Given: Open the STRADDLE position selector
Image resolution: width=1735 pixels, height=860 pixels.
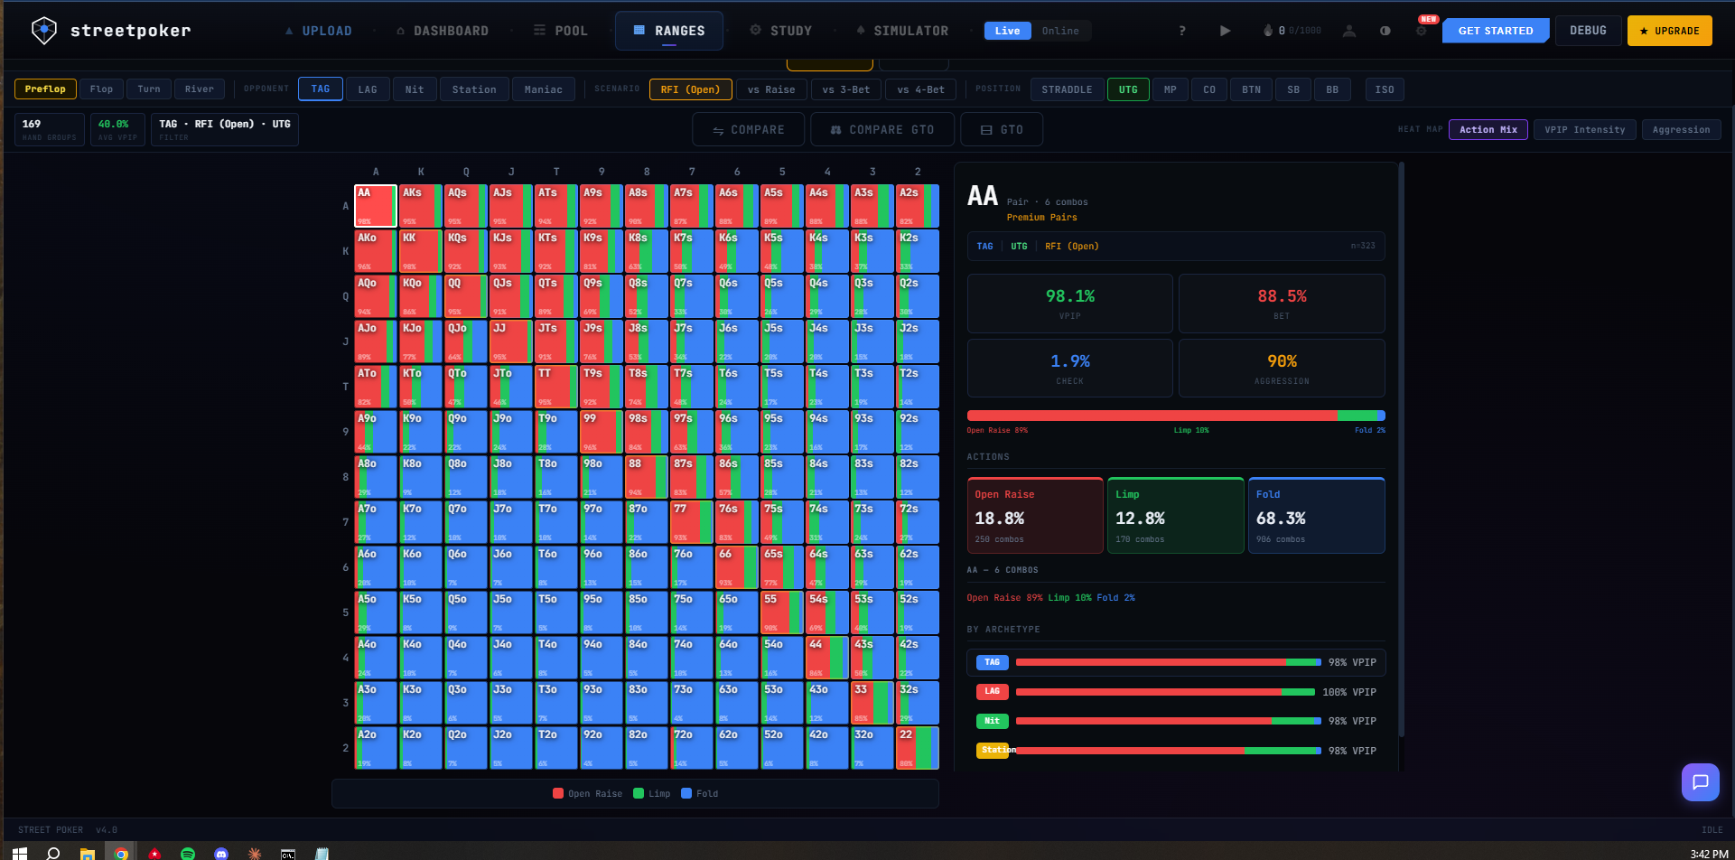Looking at the screenshot, I should click(1067, 89).
